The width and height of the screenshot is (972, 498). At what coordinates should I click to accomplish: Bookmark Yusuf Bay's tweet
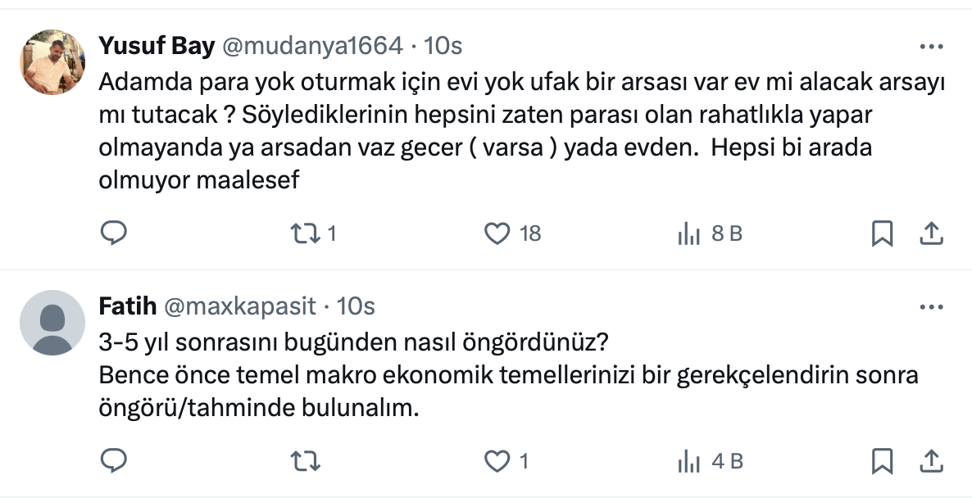tap(881, 234)
